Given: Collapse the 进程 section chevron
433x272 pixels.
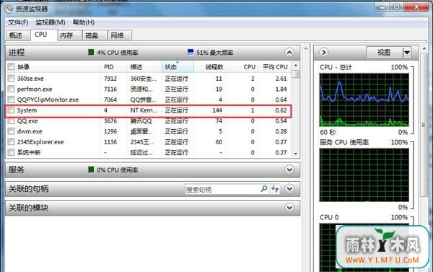Looking at the screenshot, I should click(x=289, y=53).
